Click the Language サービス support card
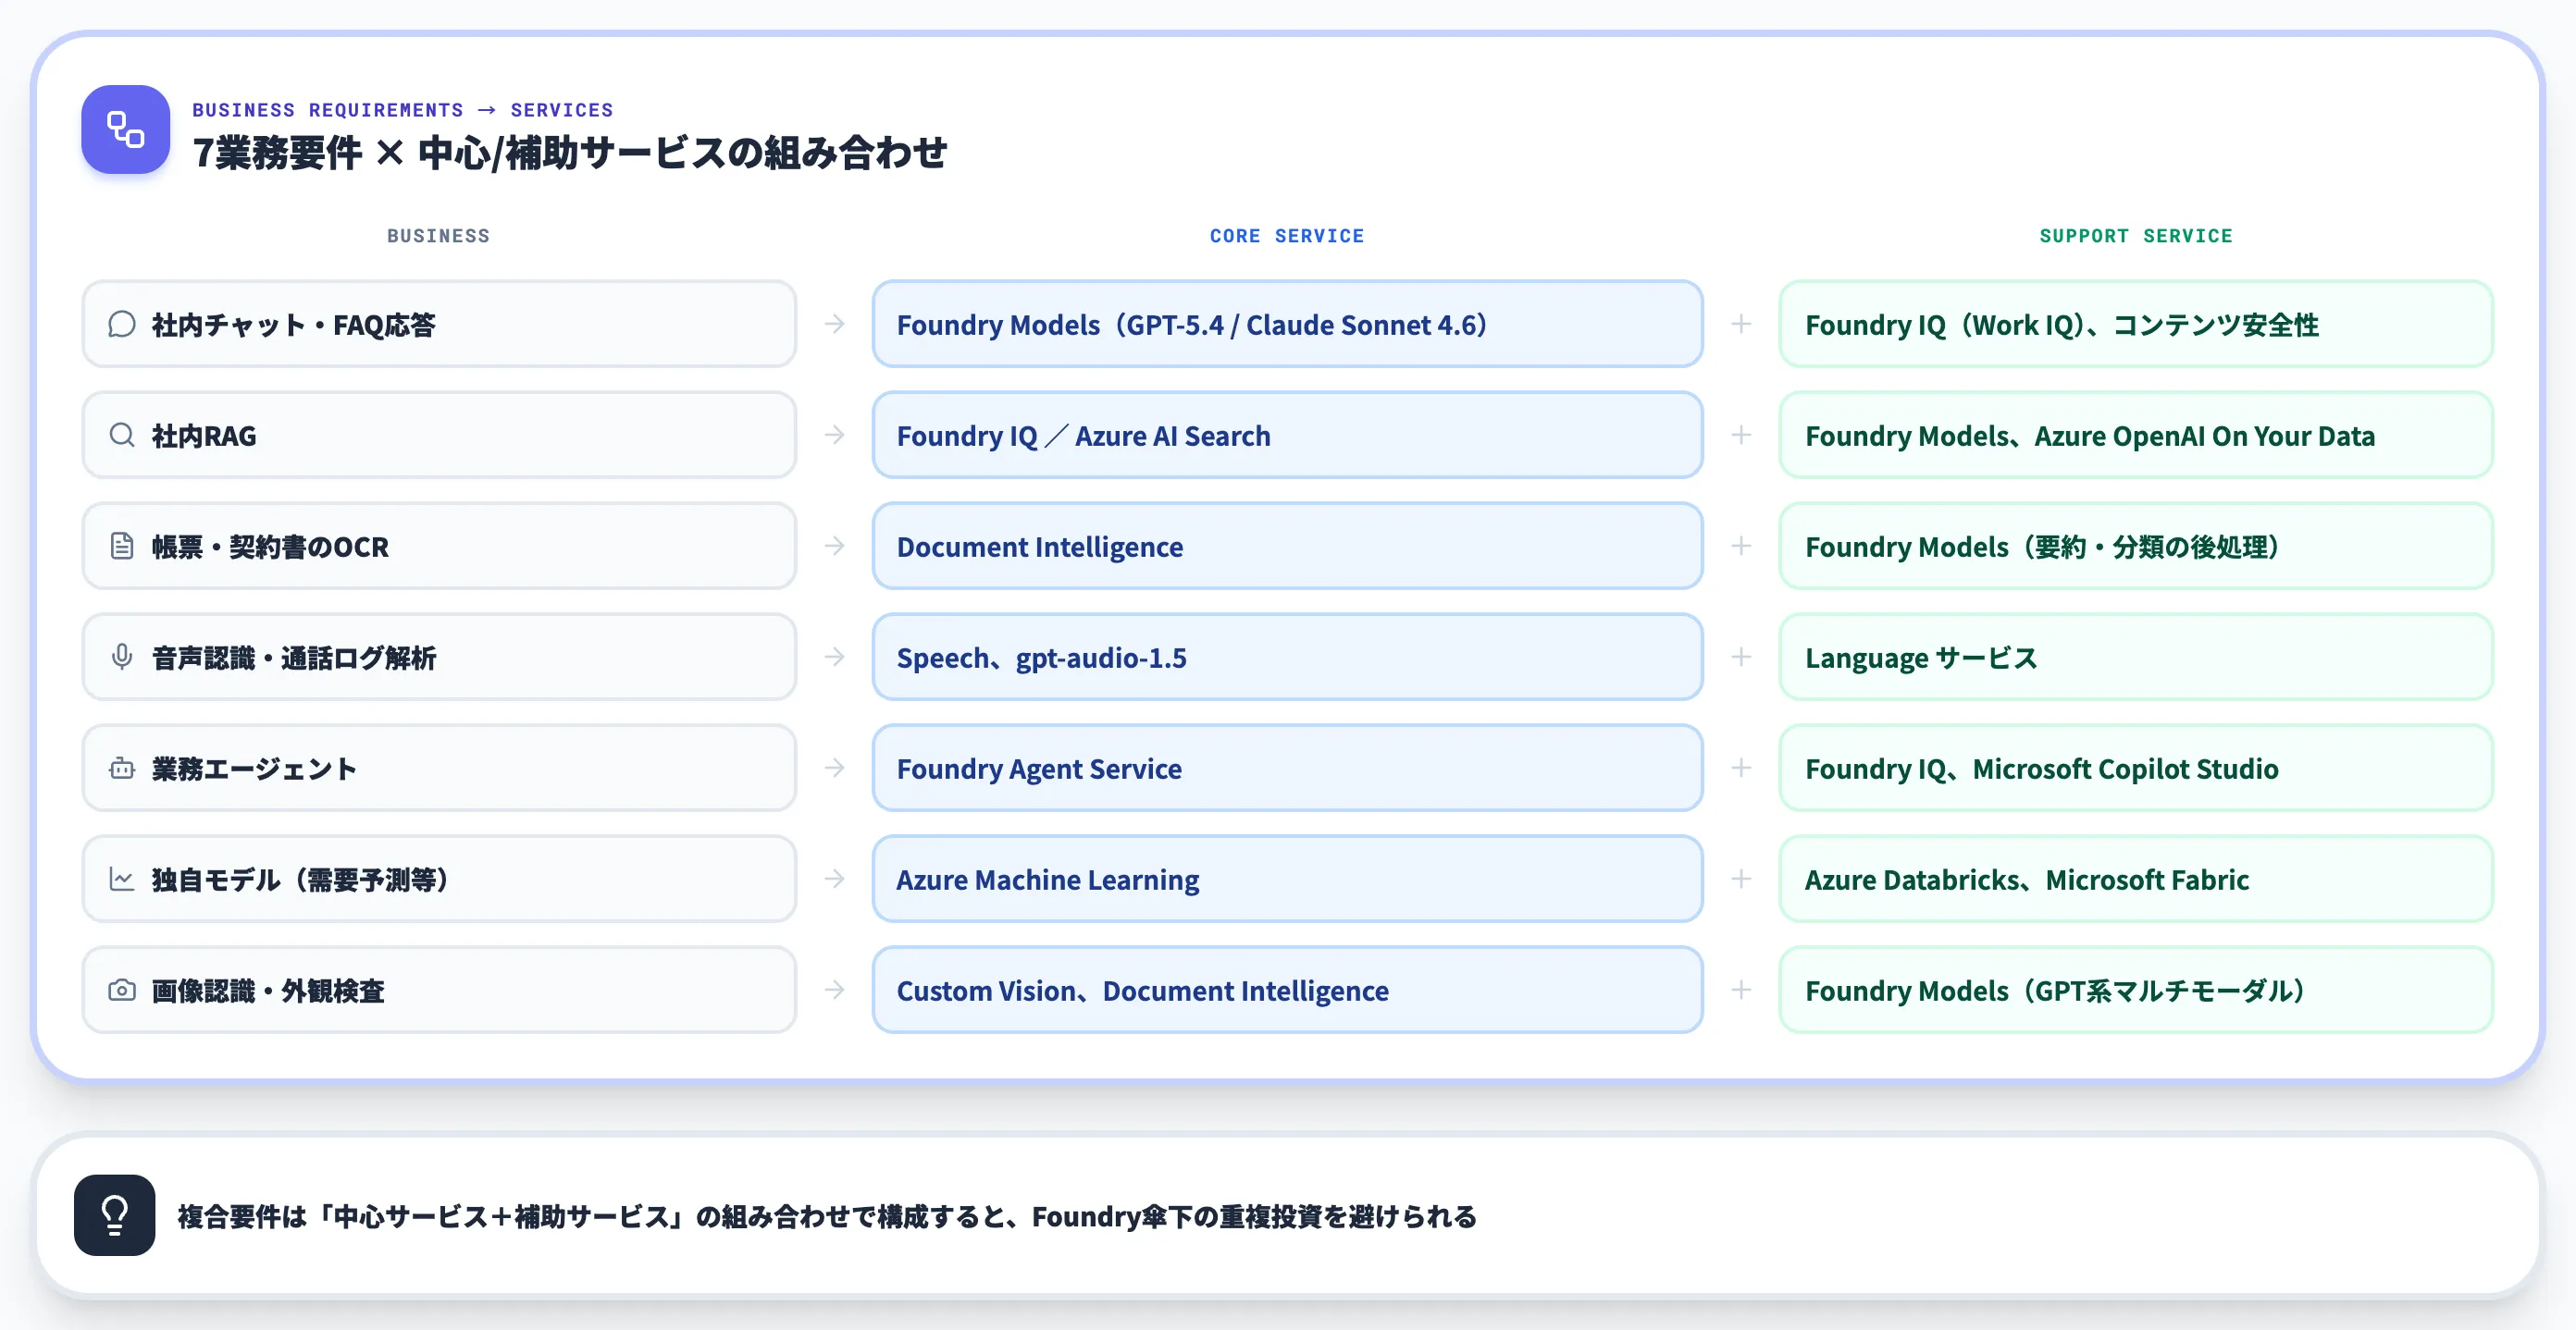 pyautogui.click(x=2136, y=657)
